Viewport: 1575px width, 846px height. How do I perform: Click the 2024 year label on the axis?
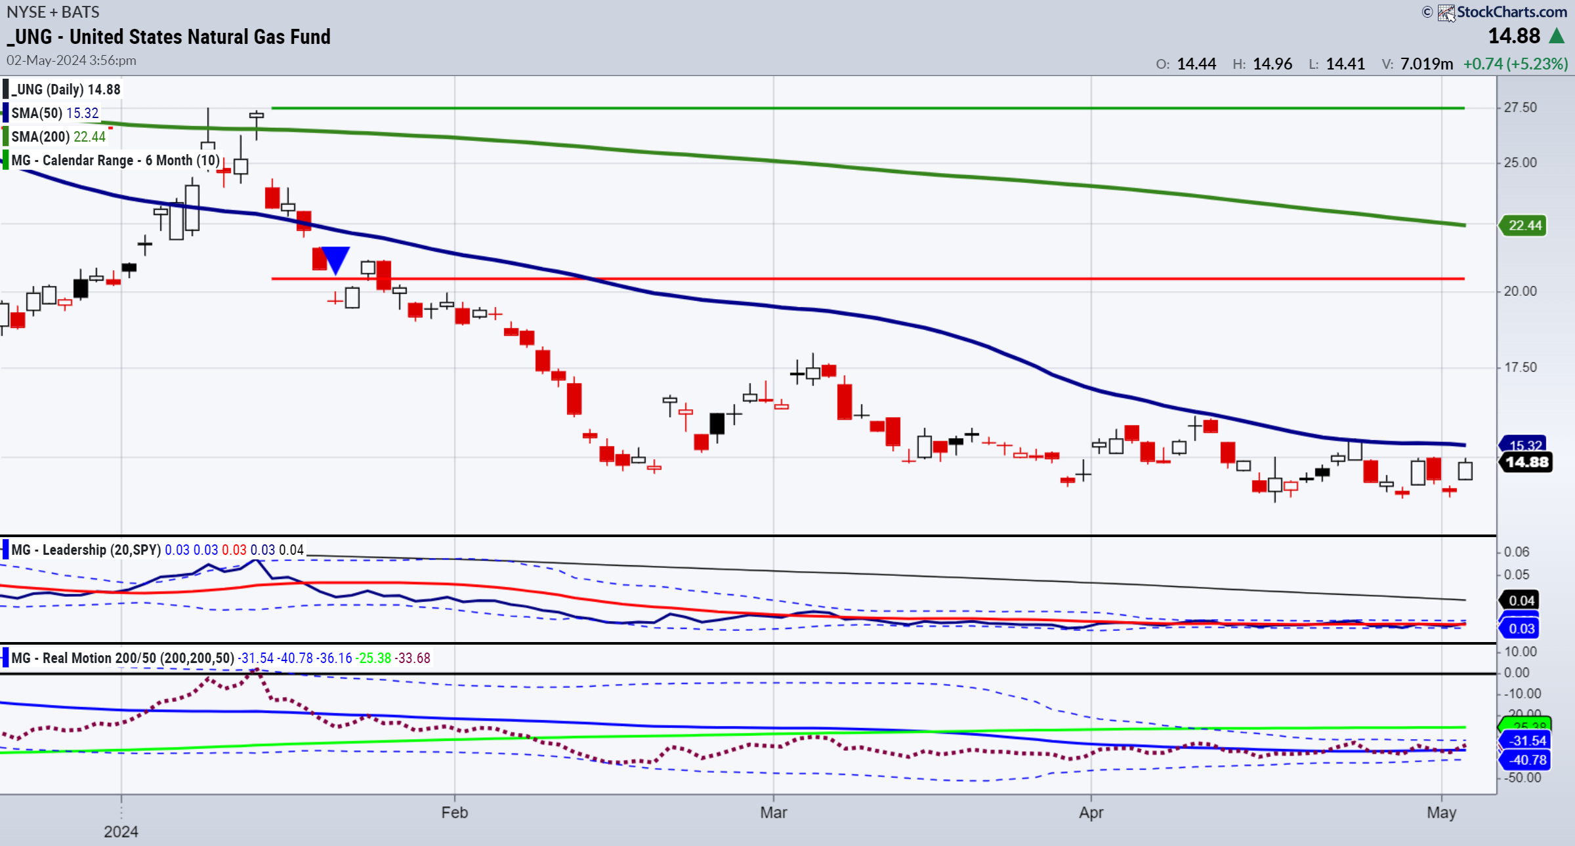point(121,832)
